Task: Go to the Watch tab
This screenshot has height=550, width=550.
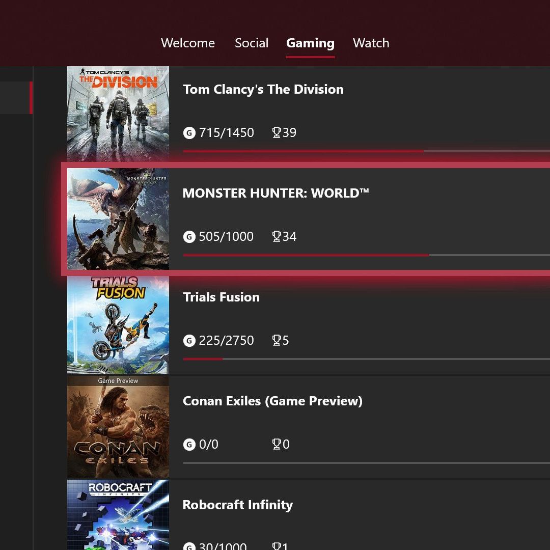Action: click(x=371, y=43)
